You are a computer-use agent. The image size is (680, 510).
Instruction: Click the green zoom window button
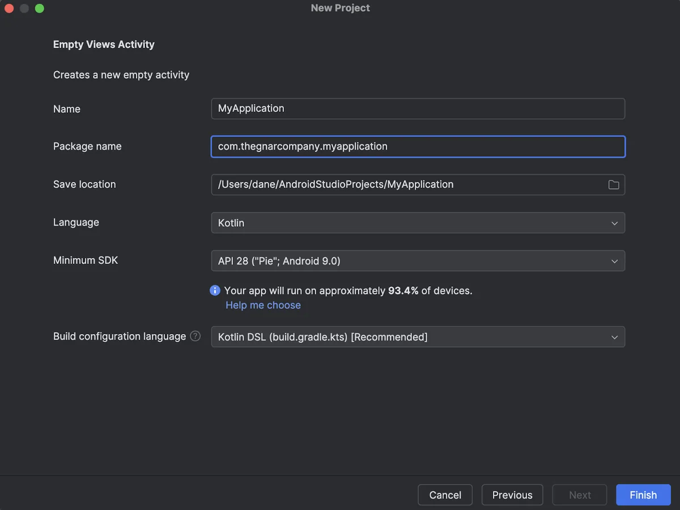click(x=39, y=8)
